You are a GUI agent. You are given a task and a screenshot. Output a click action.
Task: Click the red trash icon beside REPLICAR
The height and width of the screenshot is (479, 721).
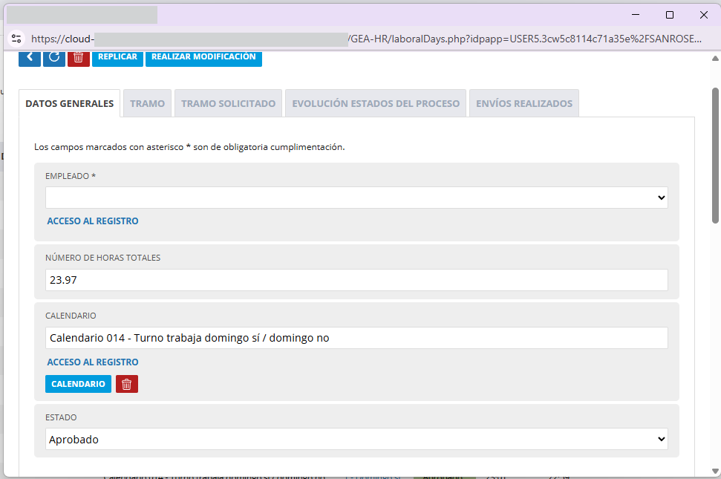coord(79,57)
